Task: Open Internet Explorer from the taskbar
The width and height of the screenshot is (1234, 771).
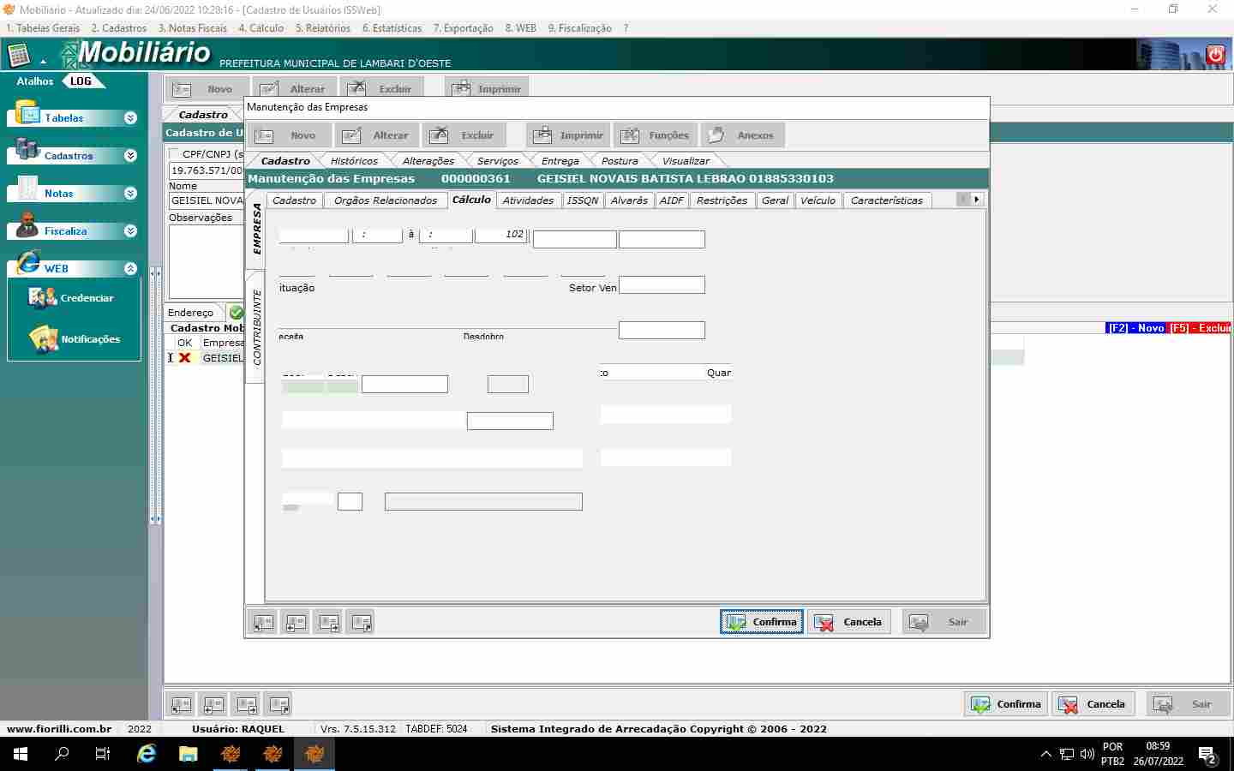Action: [x=147, y=754]
